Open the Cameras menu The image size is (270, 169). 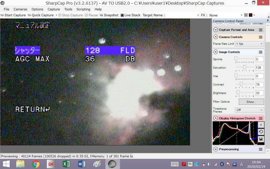click(x=20, y=9)
